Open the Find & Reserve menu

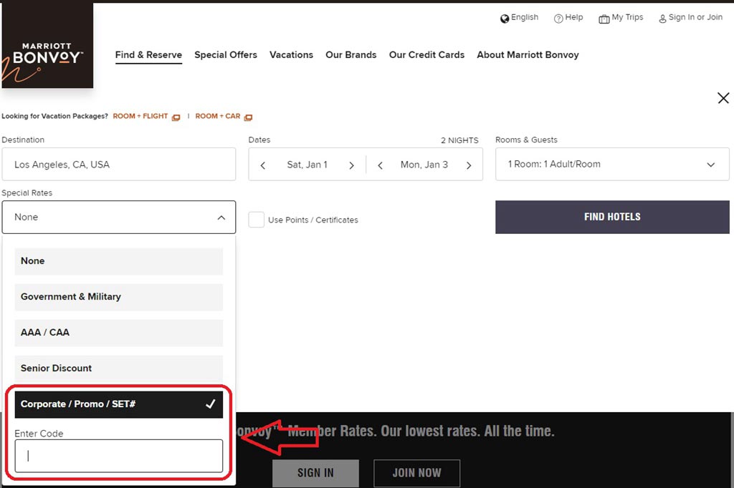(x=148, y=54)
